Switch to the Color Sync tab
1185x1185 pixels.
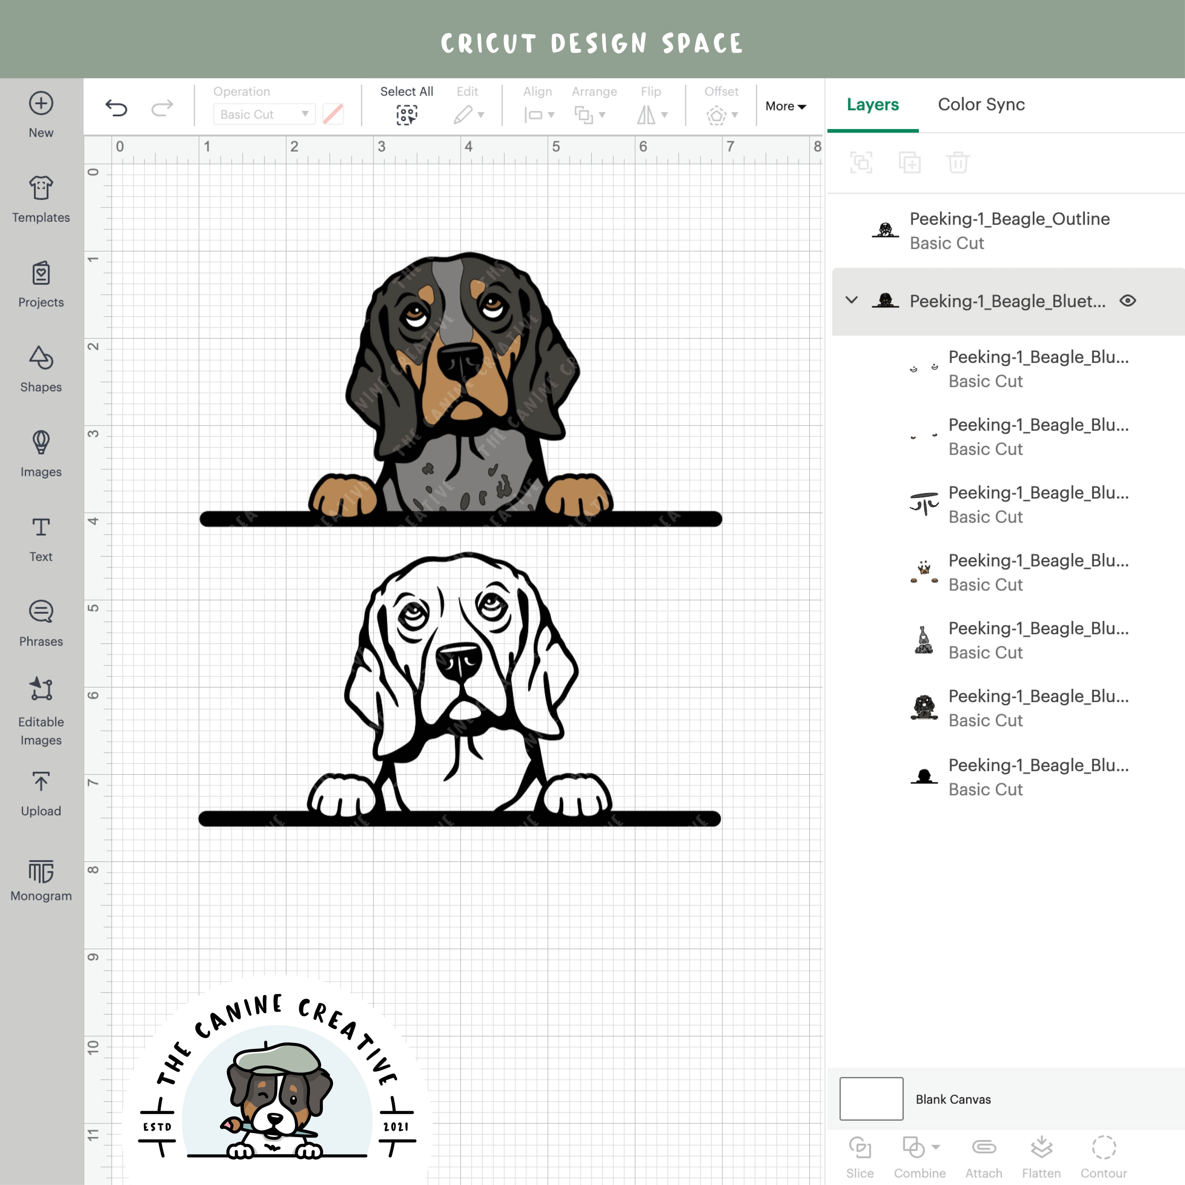tap(980, 104)
